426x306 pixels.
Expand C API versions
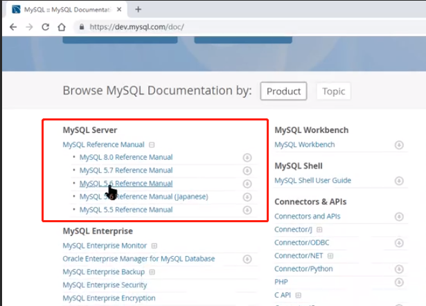(x=299, y=295)
